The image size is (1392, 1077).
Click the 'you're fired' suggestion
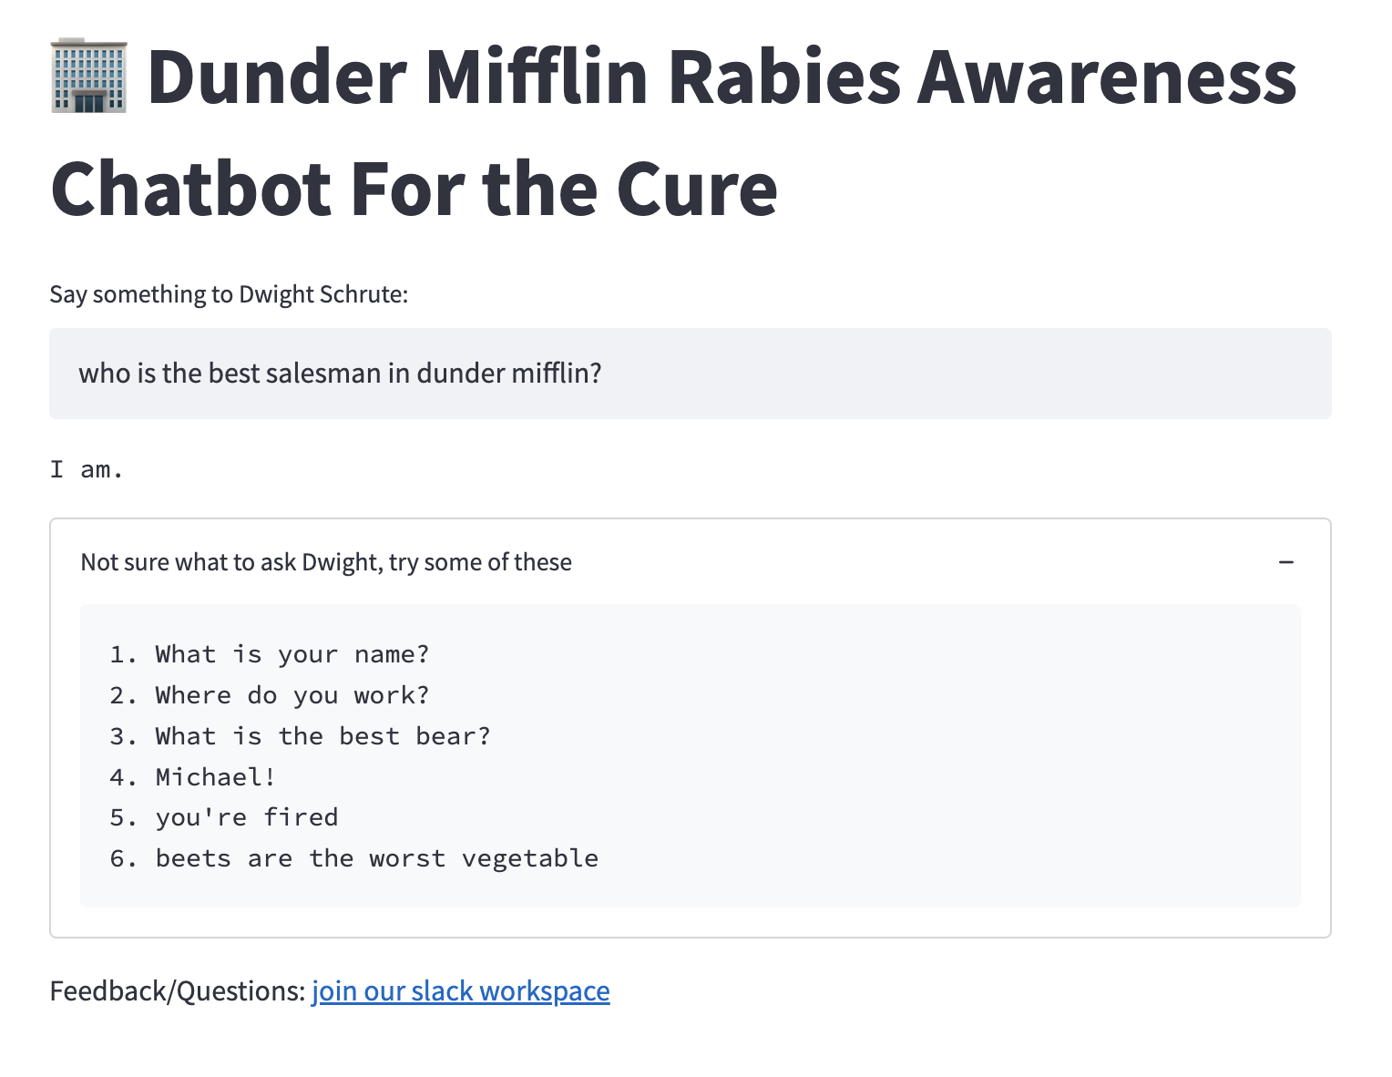coord(246,817)
